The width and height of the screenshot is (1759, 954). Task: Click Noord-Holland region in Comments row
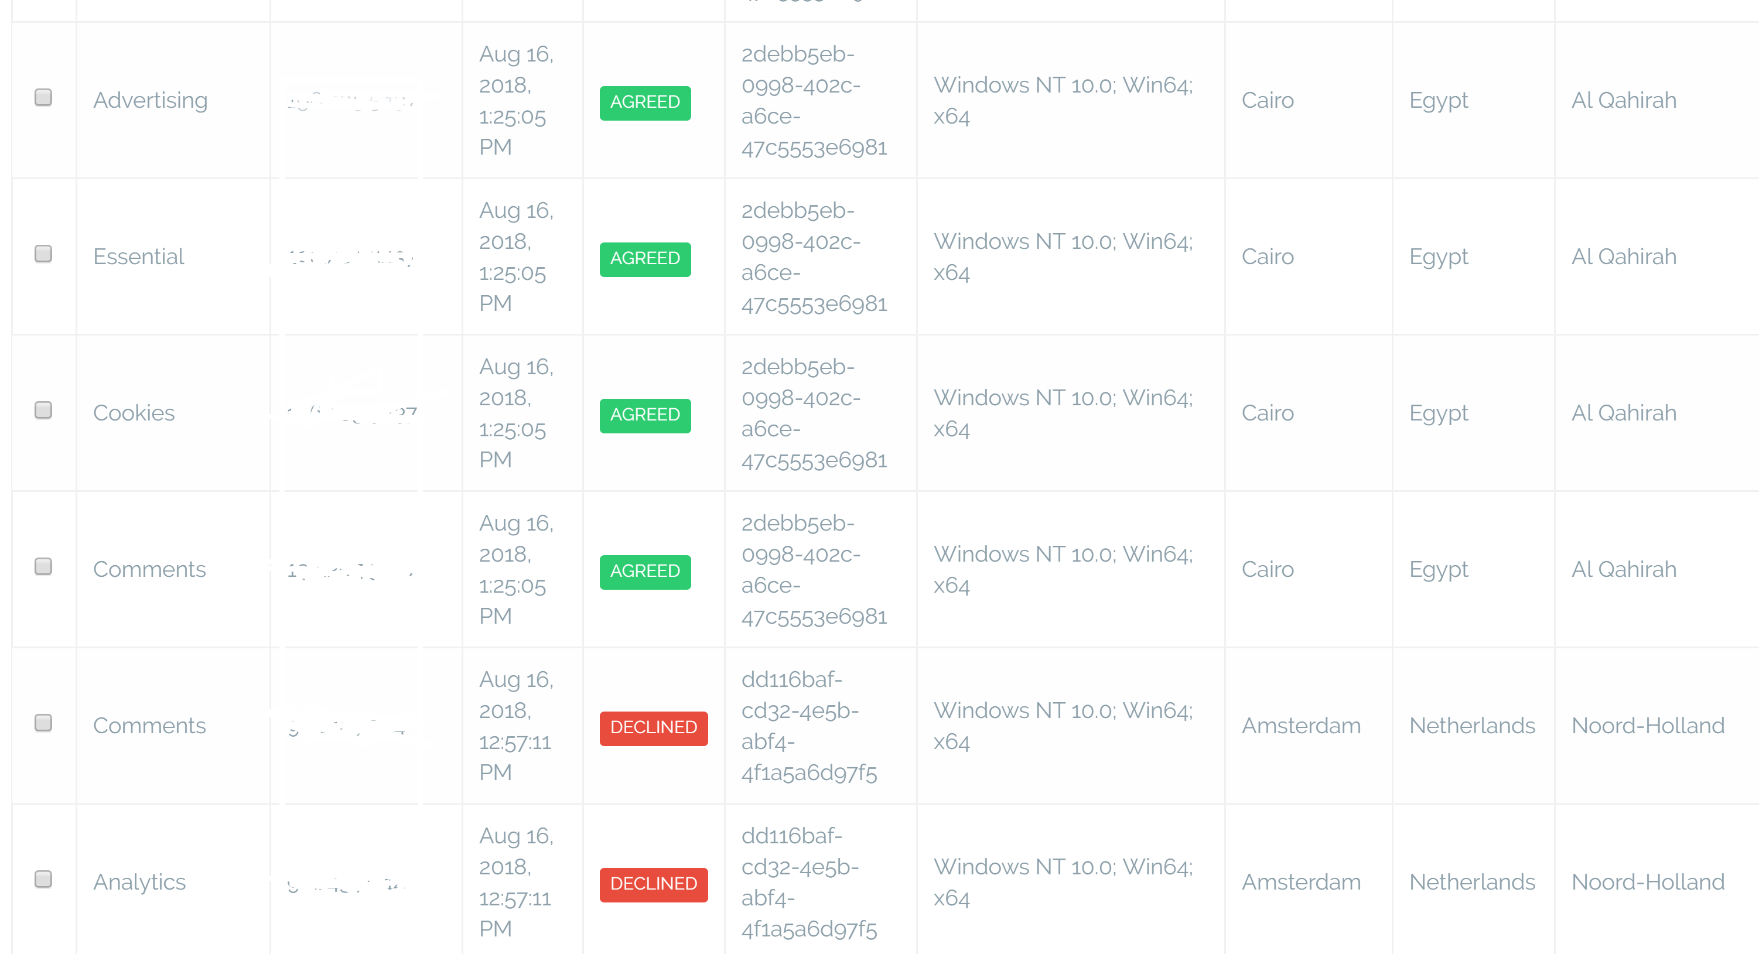click(1648, 726)
